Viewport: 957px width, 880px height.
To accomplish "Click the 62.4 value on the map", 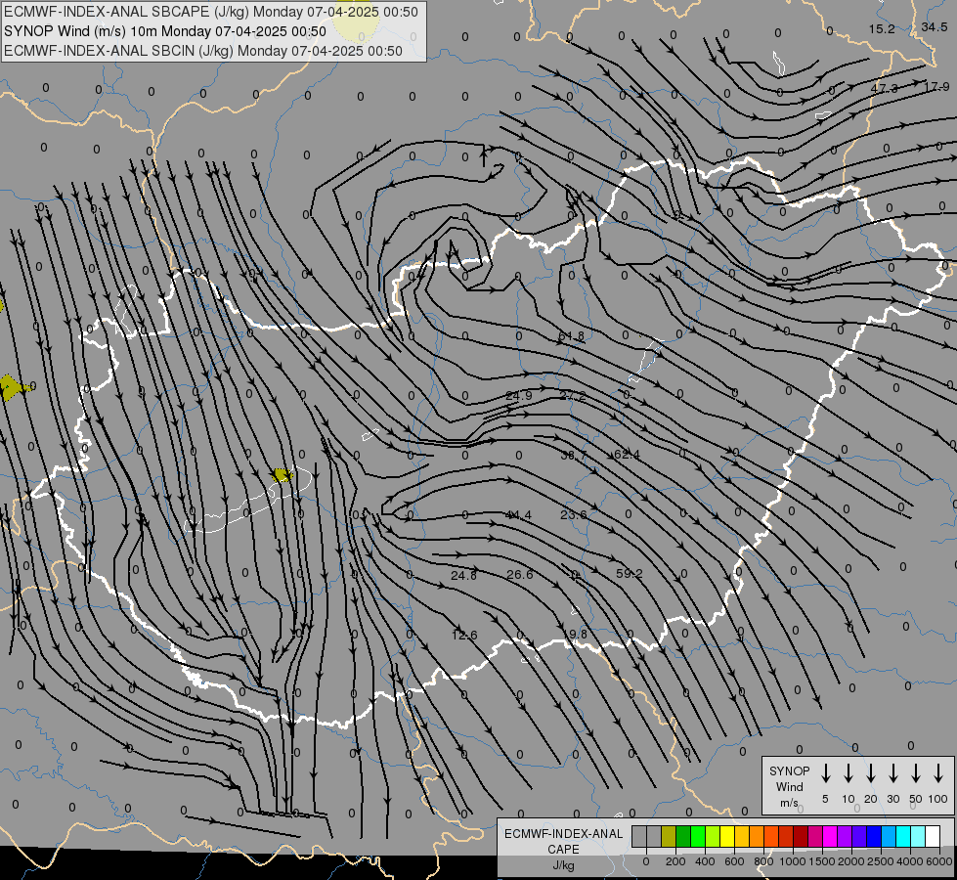I will coord(627,455).
